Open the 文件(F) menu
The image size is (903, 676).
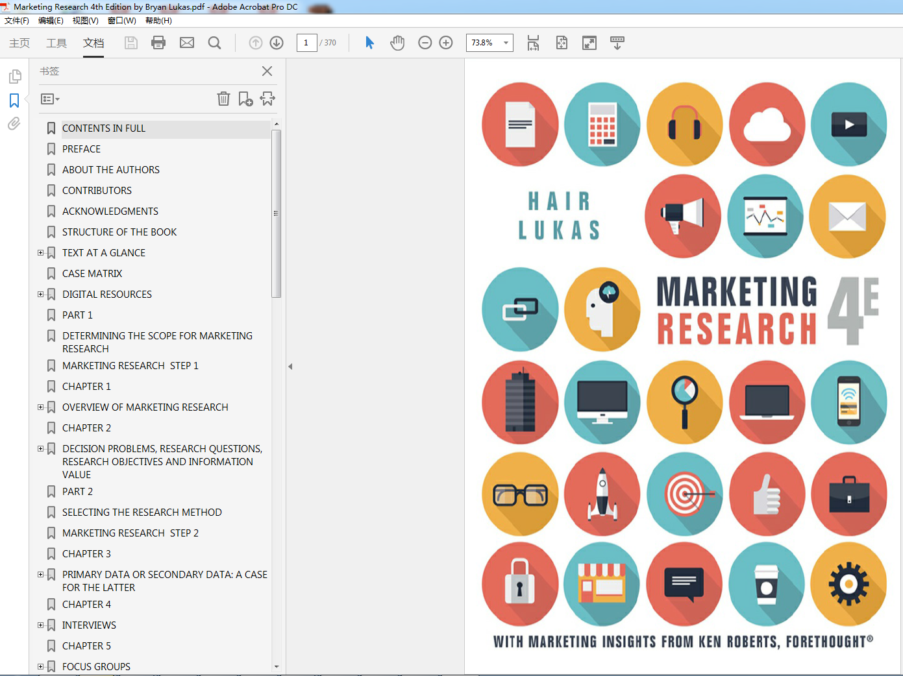(x=17, y=21)
